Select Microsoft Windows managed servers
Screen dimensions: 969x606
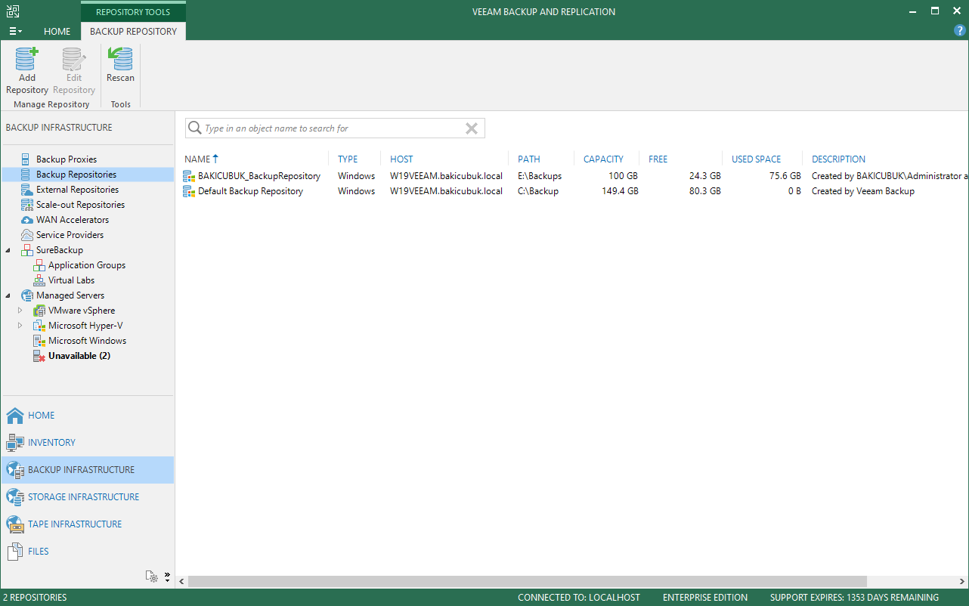pos(87,341)
